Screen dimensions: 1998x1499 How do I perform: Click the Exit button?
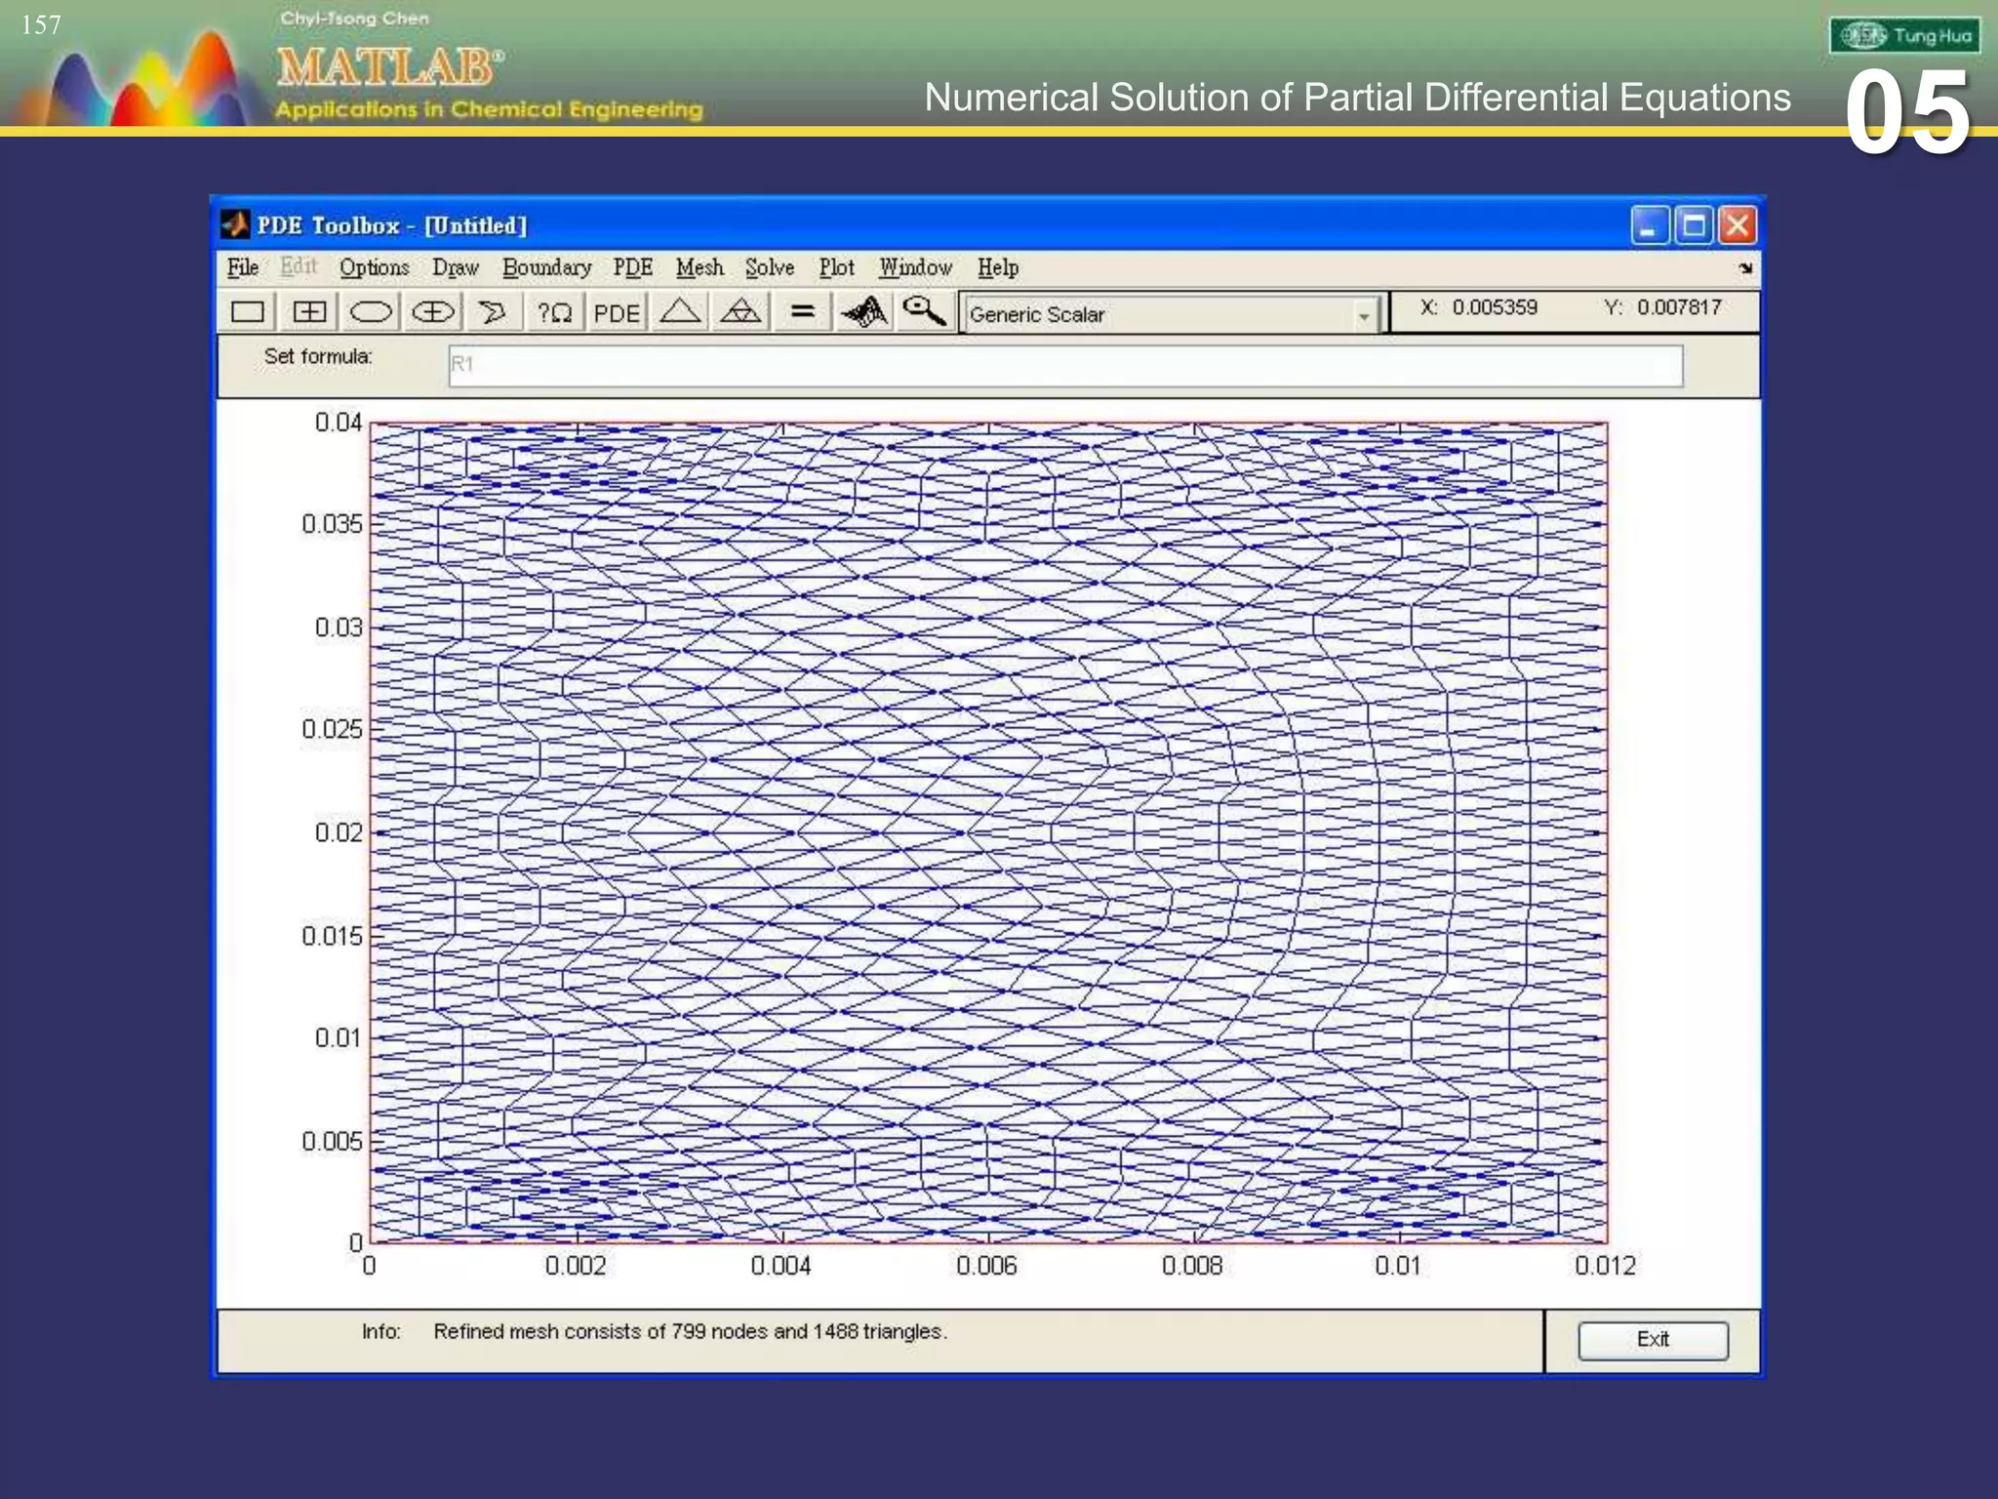(1653, 1340)
